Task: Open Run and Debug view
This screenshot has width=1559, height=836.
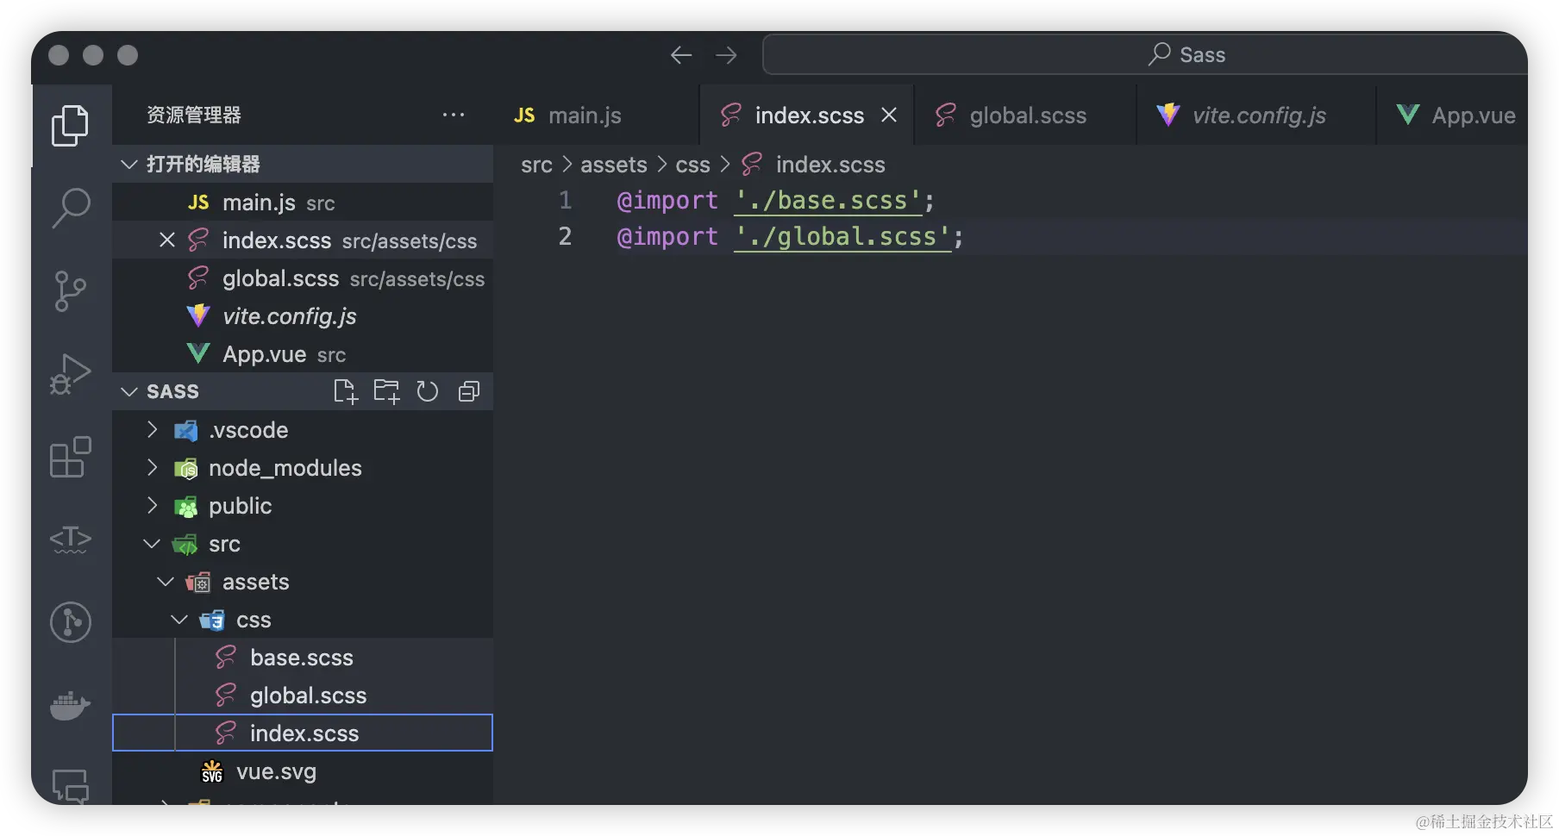Action: 71,373
